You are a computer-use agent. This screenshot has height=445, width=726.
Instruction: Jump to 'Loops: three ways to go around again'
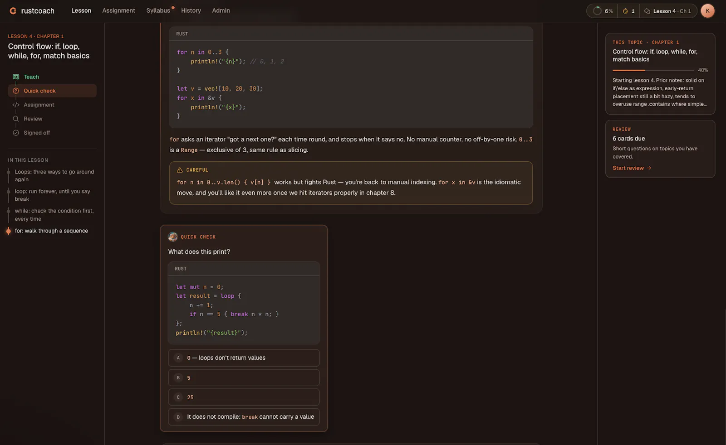(54, 176)
